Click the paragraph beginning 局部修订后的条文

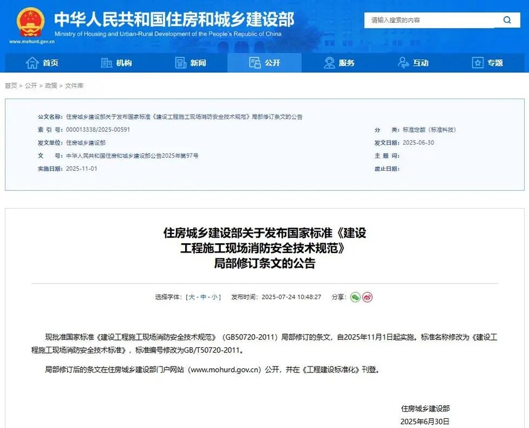[x=213, y=370]
